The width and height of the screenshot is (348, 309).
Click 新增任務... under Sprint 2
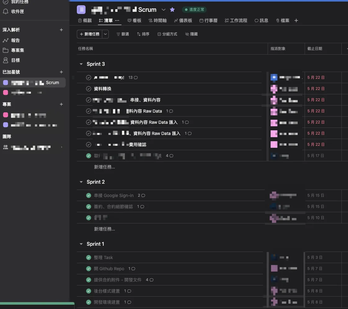[x=104, y=229]
